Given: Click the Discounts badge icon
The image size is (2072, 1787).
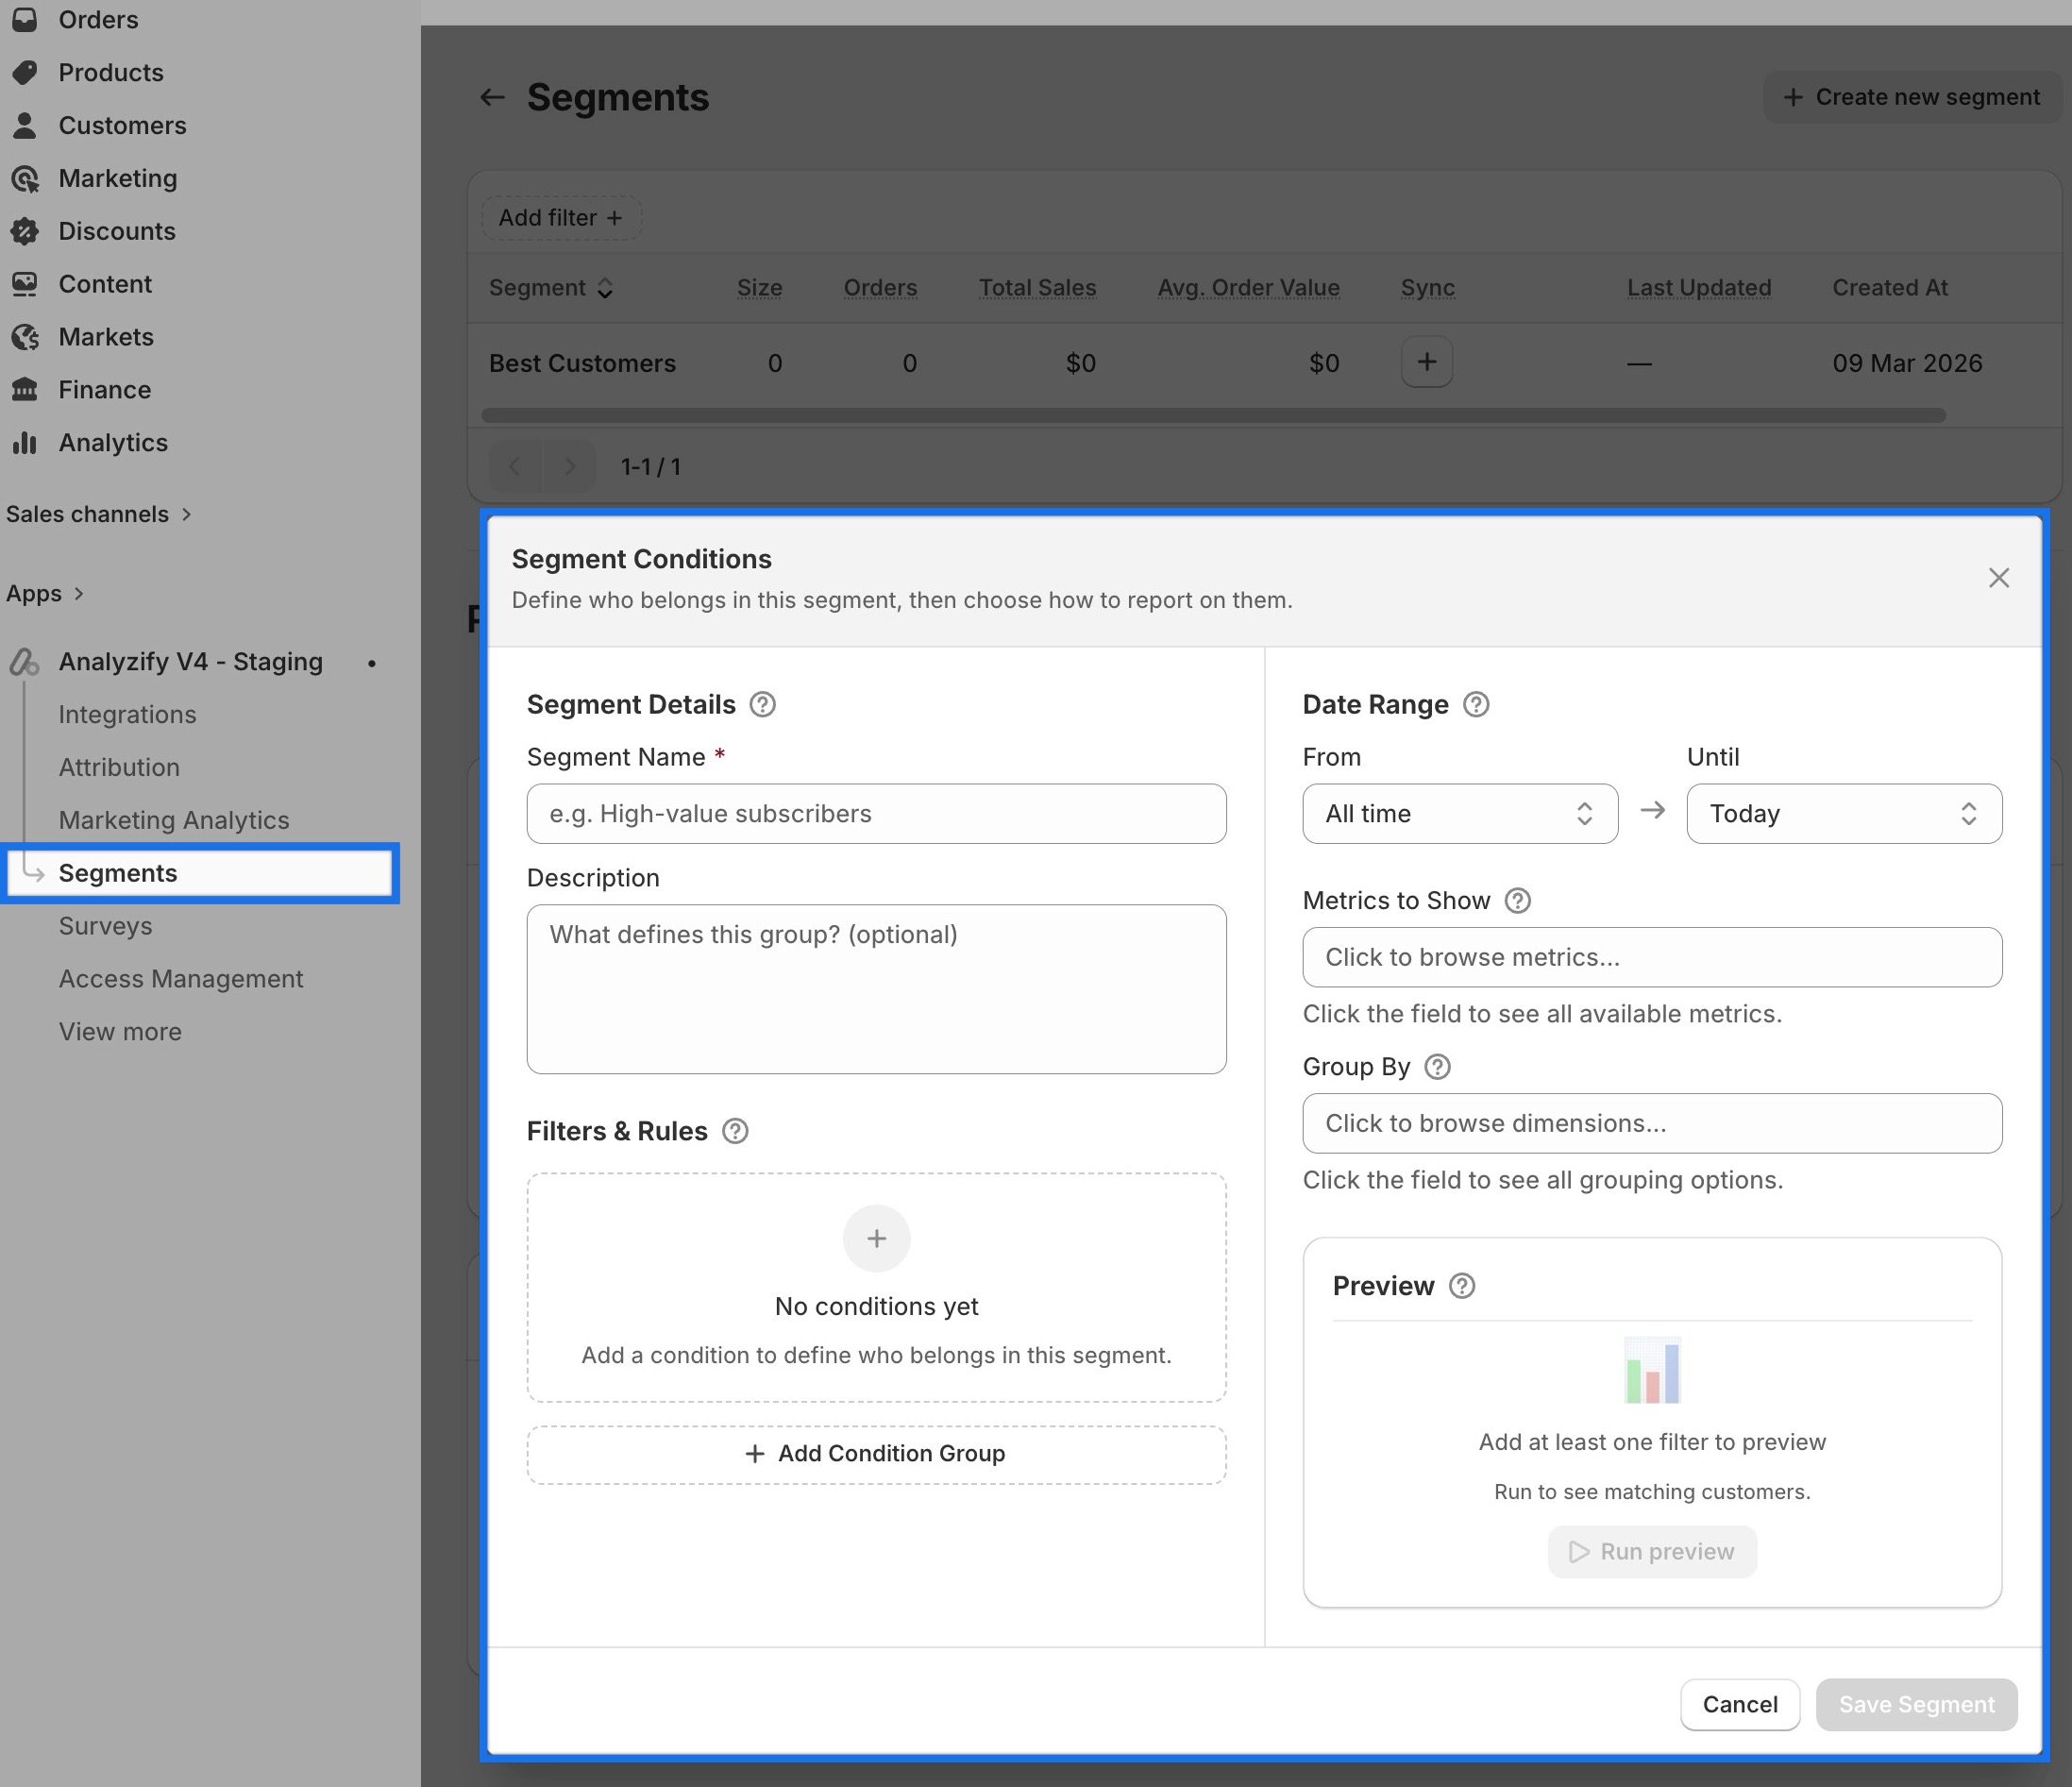Looking at the screenshot, I should click(25, 230).
